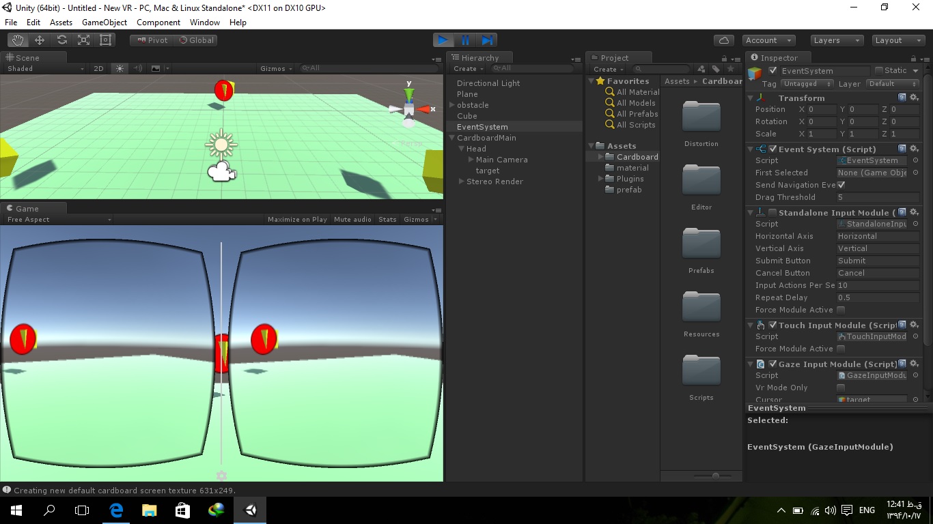The image size is (933, 524).
Task: Save search star icon in Project panel
Action: tap(730, 69)
